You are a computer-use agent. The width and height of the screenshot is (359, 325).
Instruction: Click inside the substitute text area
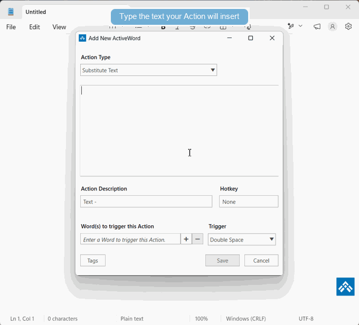(179, 130)
